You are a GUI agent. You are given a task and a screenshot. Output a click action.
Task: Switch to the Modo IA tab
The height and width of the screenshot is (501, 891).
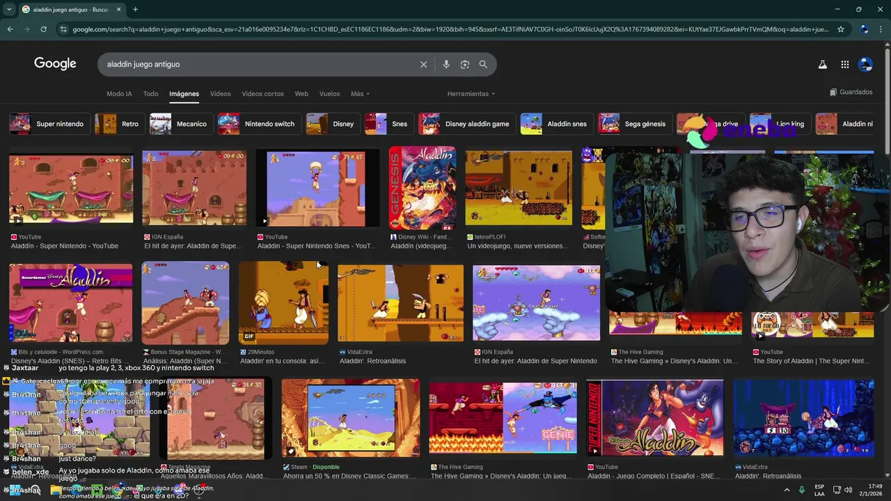point(119,94)
